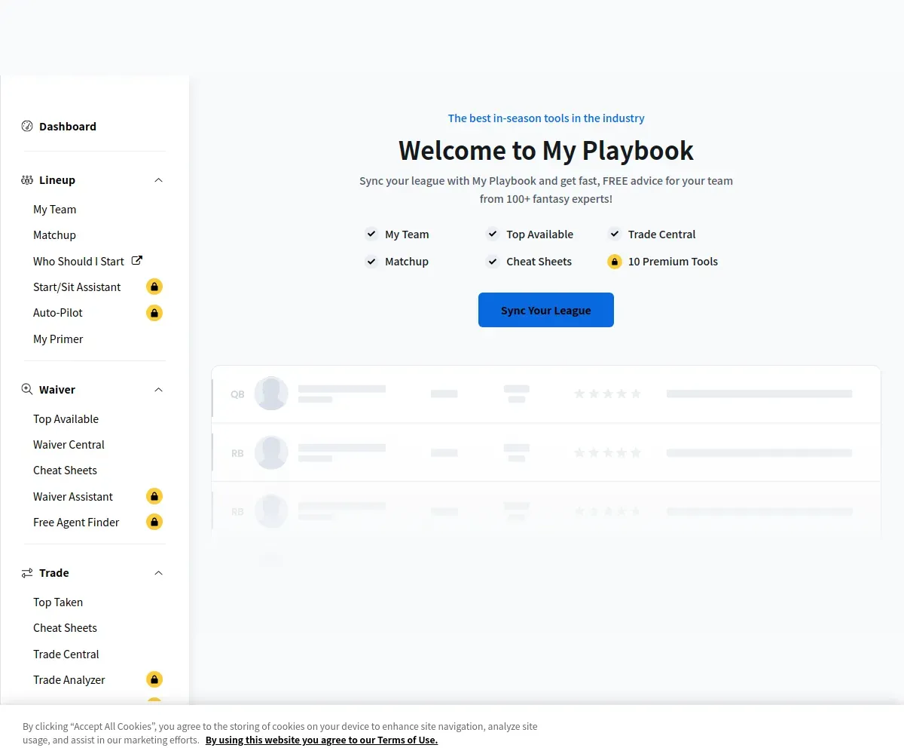This screenshot has height=754, width=904.
Task: Open My Team under Lineup
Action: tap(55, 210)
